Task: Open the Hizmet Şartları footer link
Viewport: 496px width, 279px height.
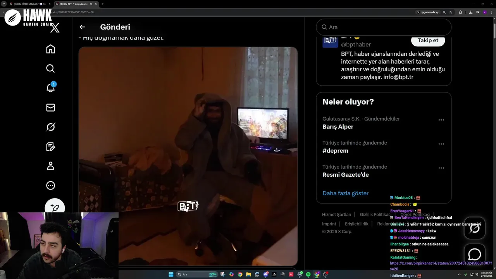Action: [x=336, y=214]
